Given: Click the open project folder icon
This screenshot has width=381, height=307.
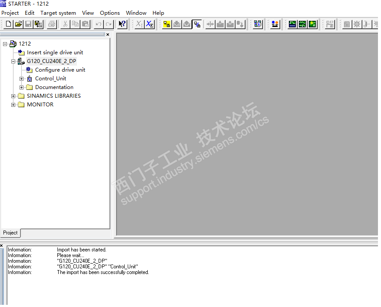Looking at the screenshot, I should tap(19, 24).
